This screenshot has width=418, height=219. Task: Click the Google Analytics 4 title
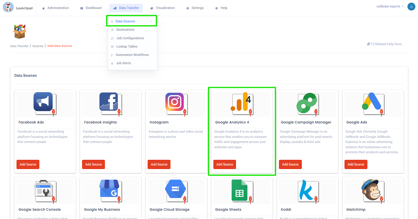point(232,122)
